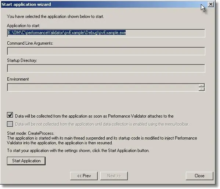Click the 'Startup Directory:' label
The width and height of the screenshot is (220, 189).
[x=22, y=60]
